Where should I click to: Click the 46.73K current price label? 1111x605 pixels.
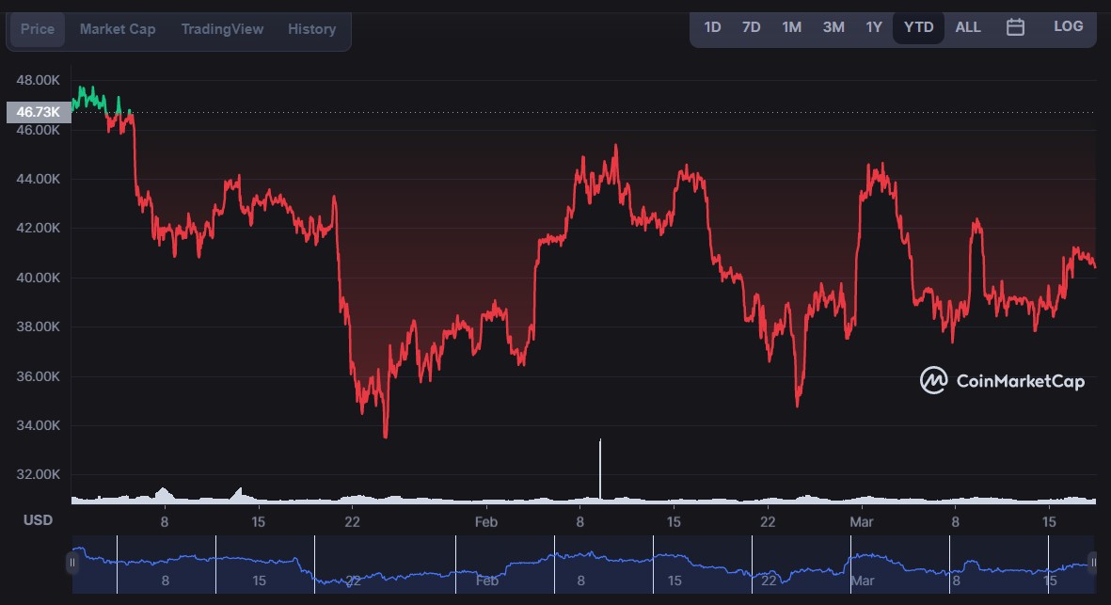(39, 112)
